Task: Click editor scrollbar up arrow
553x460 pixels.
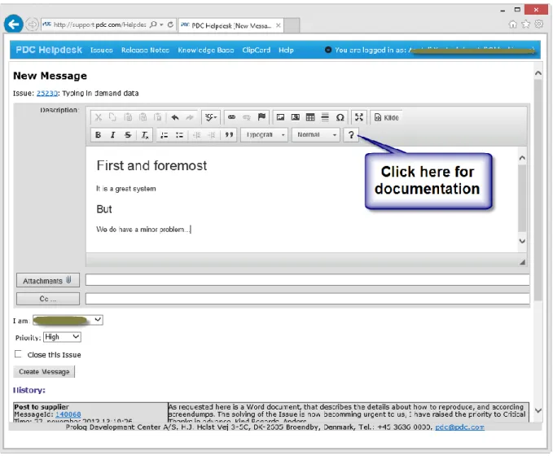Action: pos(522,158)
